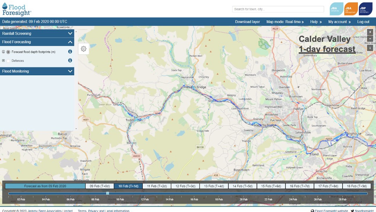Zoom in with the map plus button

(370, 32)
